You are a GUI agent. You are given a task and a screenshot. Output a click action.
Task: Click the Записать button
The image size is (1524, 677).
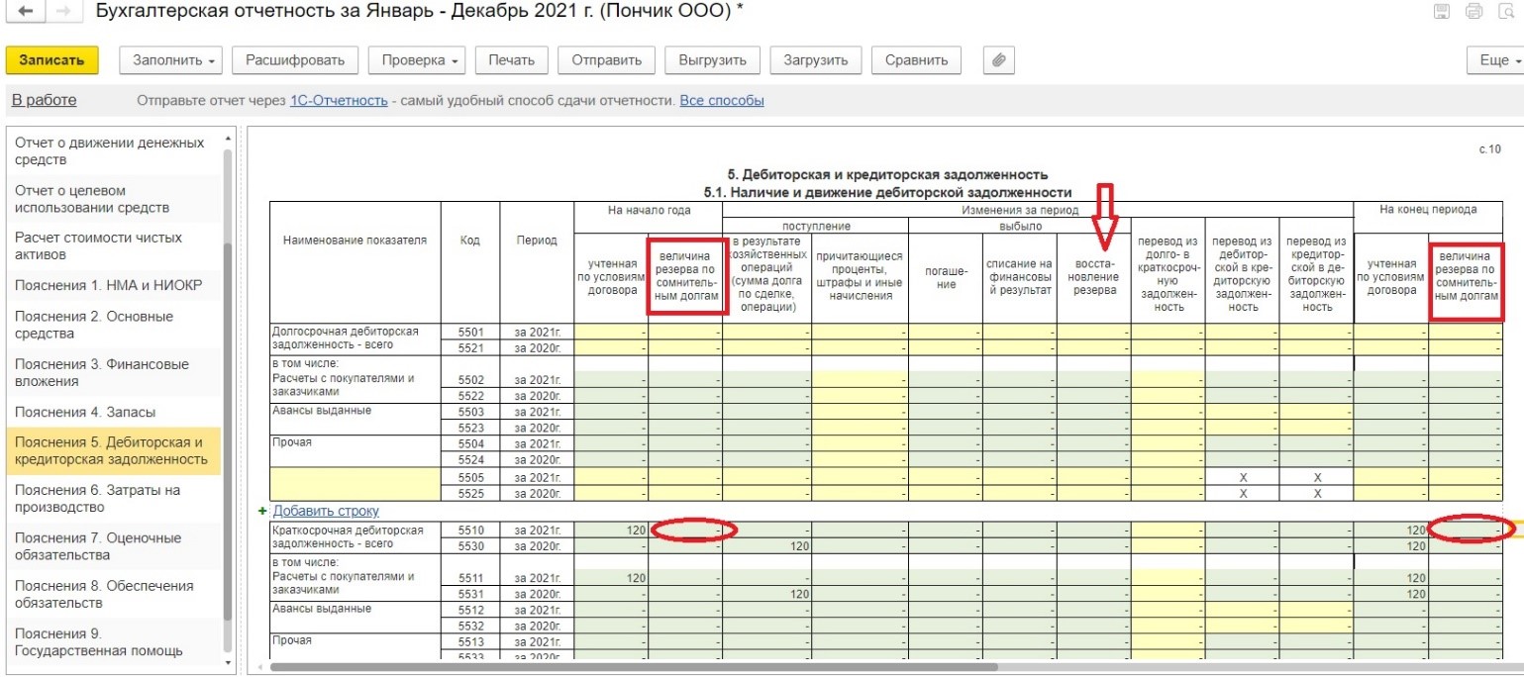(x=51, y=60)
